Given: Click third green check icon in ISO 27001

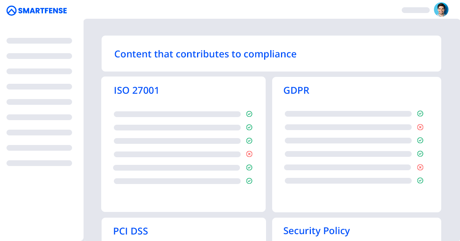Looking at the screenshot, I should click(249, 141).
